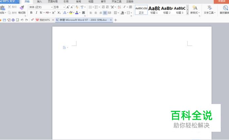Click the Print icon in the quick access bar

[x=13, y=20]
